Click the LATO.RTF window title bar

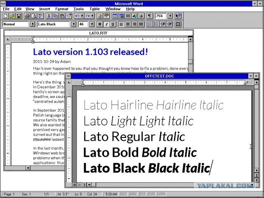(x=98, y=33)
